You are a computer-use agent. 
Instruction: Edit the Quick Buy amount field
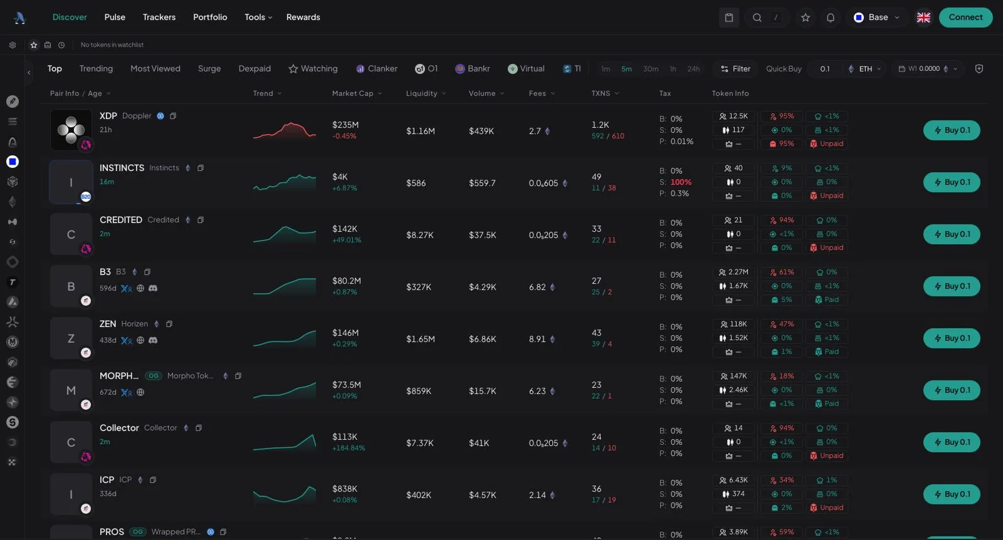point(825,69)
